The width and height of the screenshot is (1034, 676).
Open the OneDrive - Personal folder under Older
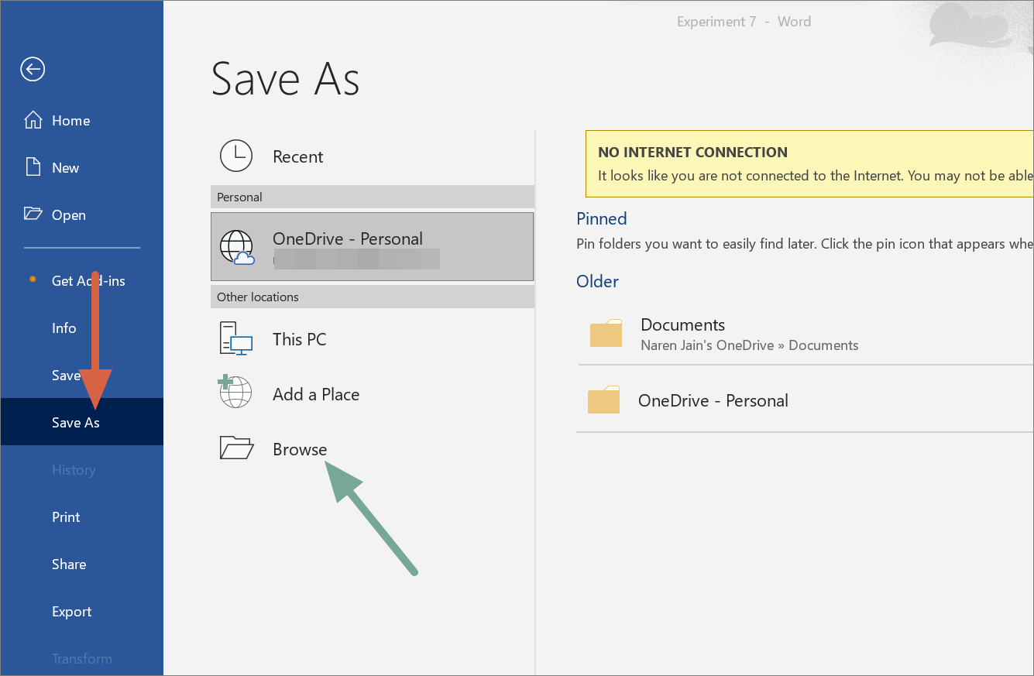click(713, 401)
